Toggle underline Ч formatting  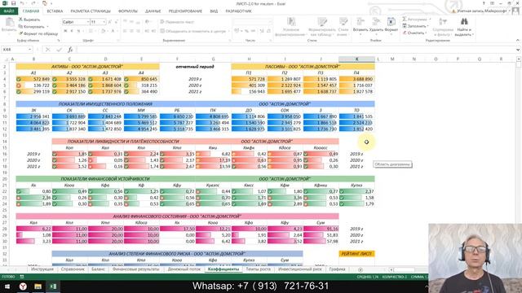click(x=78, y=31)
